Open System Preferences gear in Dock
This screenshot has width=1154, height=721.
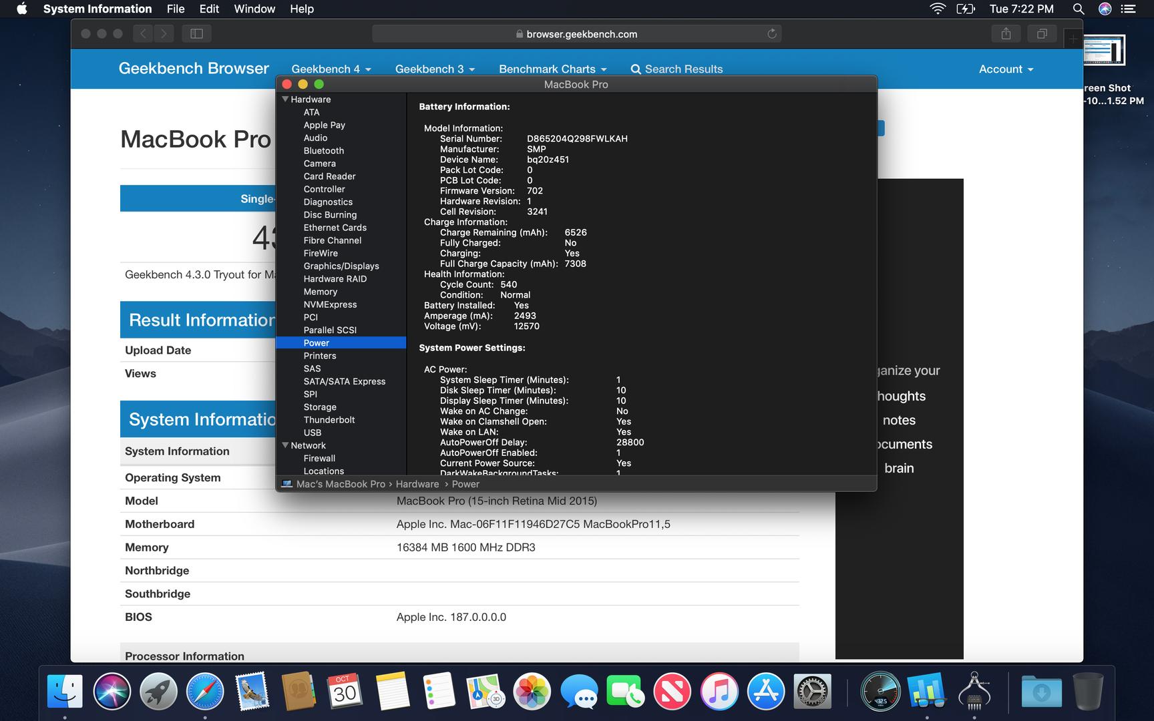(x=813, y=691)
